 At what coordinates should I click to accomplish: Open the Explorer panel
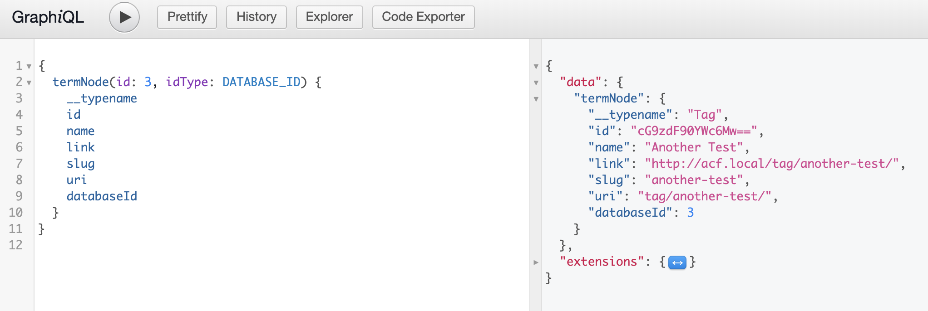[330, 17]
